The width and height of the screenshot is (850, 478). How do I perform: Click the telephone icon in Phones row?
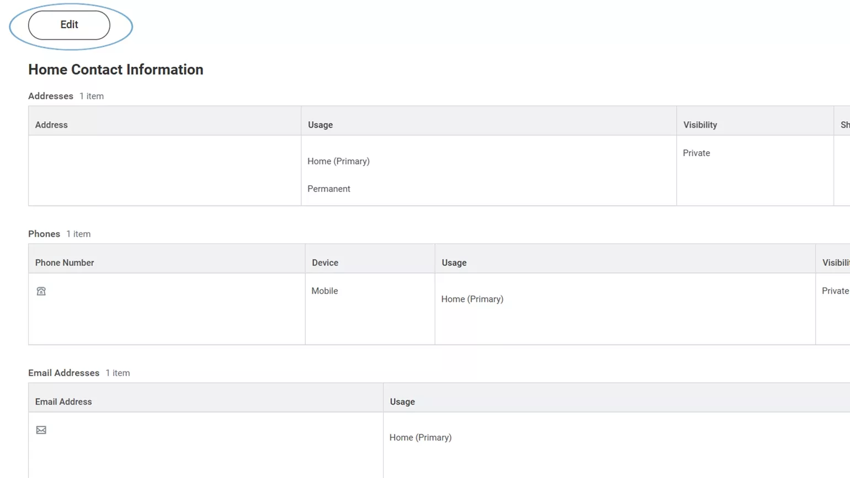(x=41, y=291)
